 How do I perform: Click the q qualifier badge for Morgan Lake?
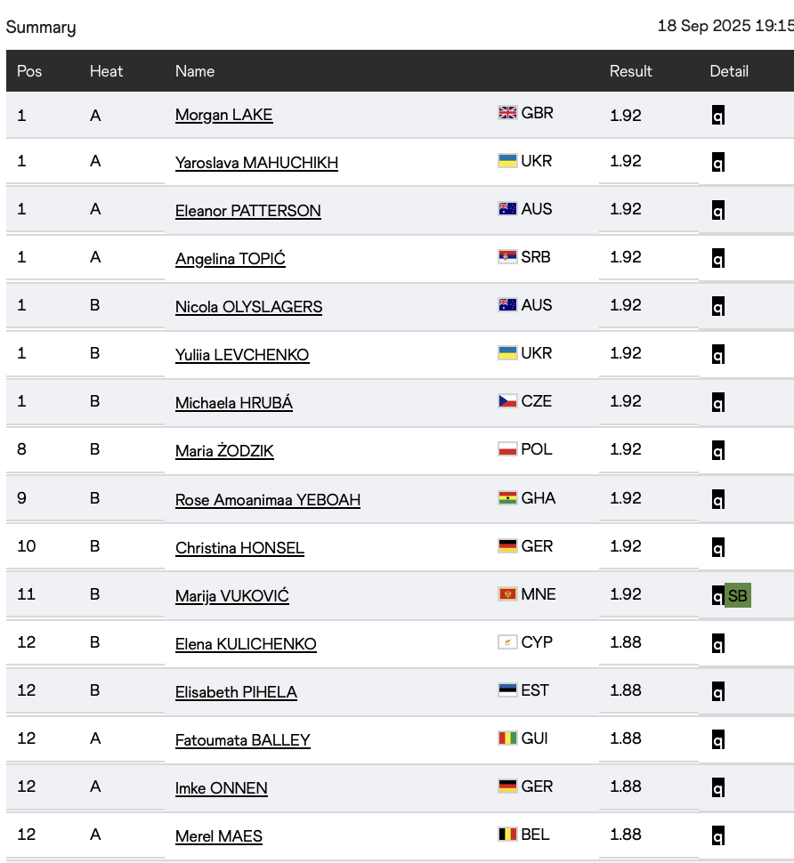(x=717, y=115)
